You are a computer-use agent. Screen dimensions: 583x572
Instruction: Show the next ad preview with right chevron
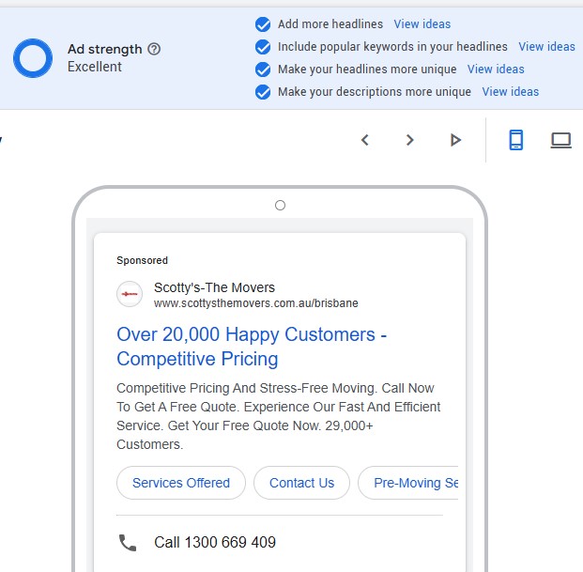409,140
